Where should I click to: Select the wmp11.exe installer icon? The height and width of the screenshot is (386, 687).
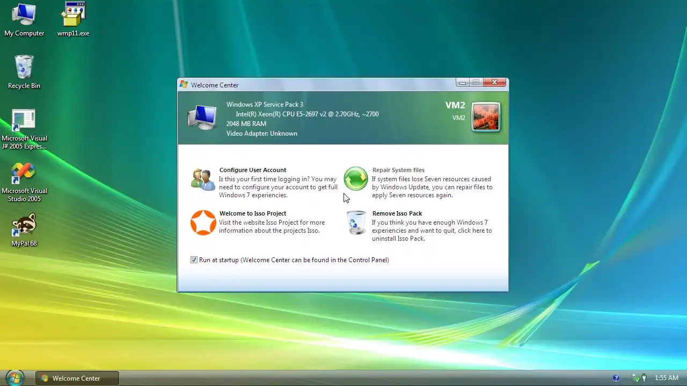(x=74, y=20)
